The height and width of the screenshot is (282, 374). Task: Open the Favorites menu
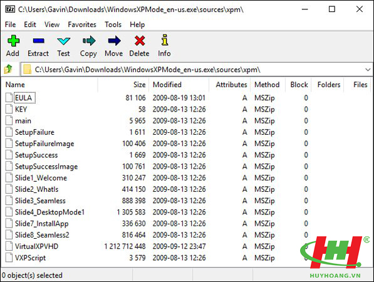(x=82, y=24)
